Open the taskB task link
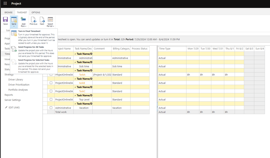Viewport: 270px width, 158px height. pos(82,83)
